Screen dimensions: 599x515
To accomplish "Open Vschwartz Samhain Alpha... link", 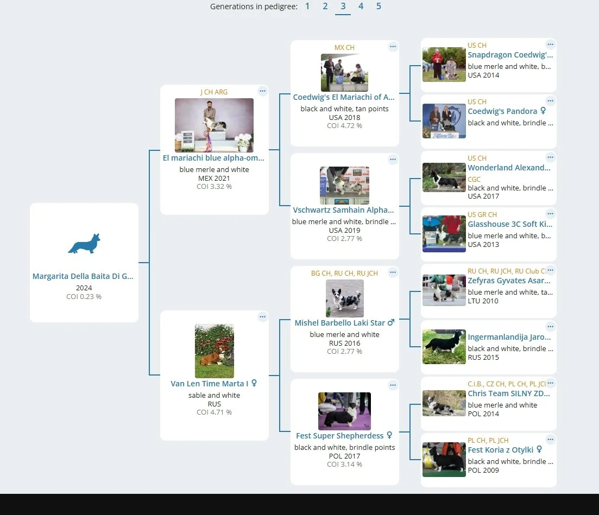I will [343, 210].
